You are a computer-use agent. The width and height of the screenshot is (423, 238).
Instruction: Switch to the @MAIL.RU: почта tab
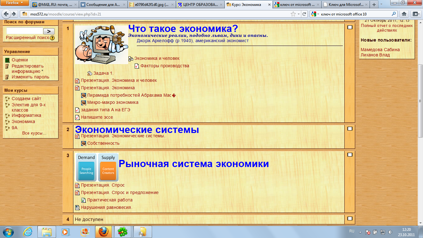tap(55, 5)
